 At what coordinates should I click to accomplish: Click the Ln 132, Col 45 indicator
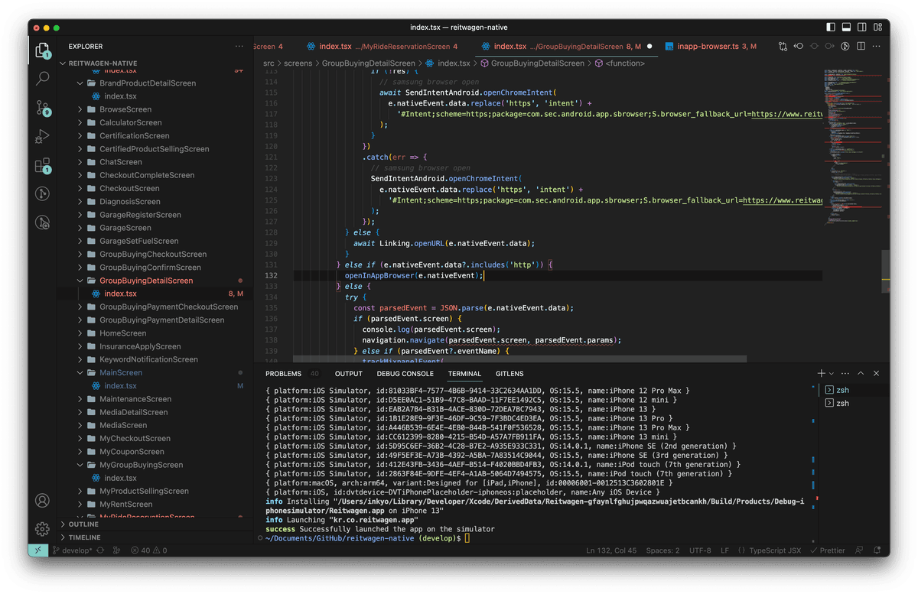(612, 550)
